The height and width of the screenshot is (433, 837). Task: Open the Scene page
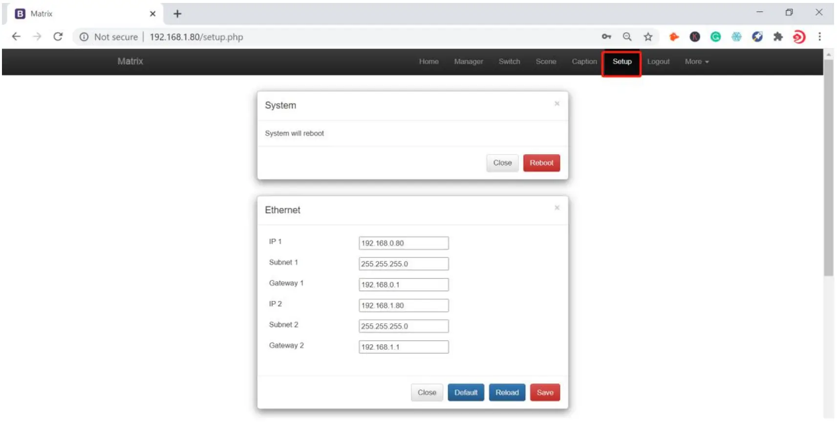546,61
